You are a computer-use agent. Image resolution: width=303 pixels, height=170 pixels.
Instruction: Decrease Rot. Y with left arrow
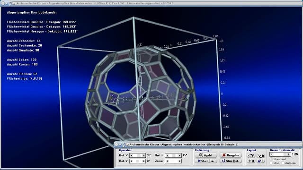click(x=132, y=161)
